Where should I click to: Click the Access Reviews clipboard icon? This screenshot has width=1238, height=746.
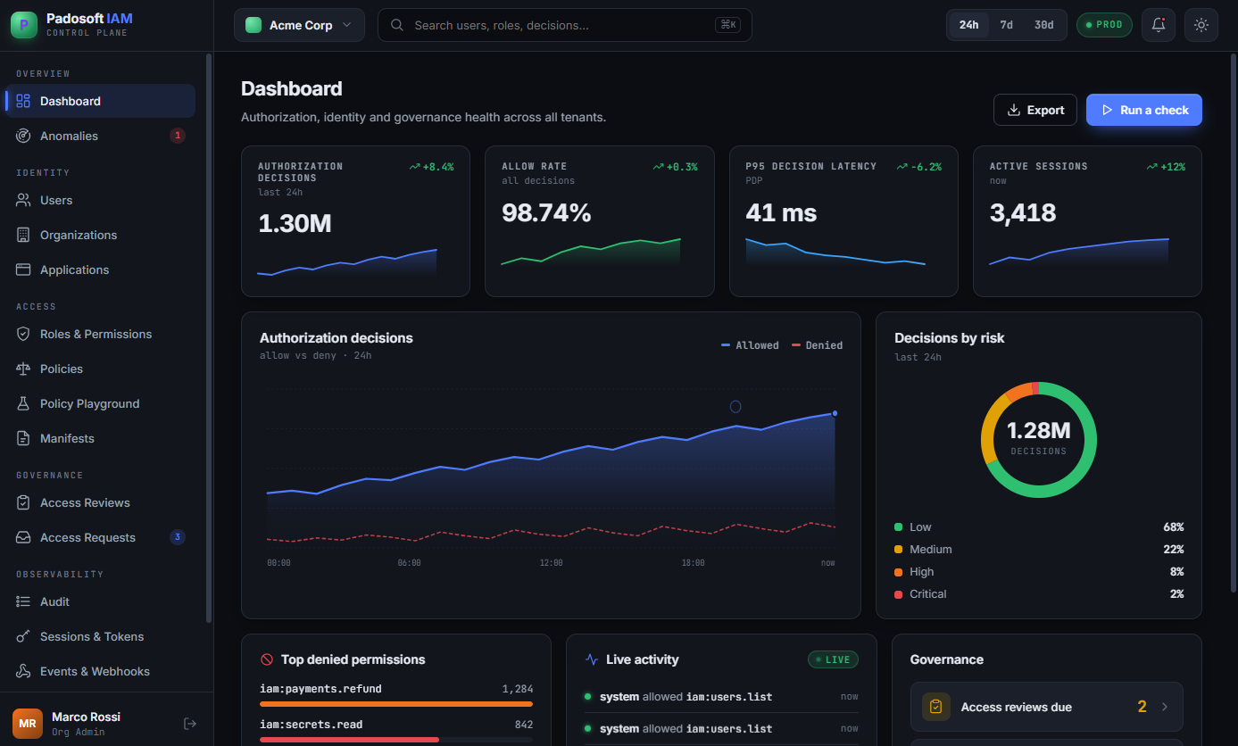(23, 502)
